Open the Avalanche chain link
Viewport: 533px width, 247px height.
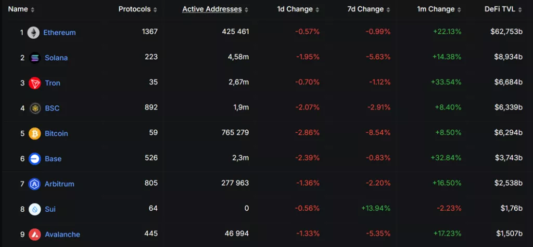click(62, 235)
